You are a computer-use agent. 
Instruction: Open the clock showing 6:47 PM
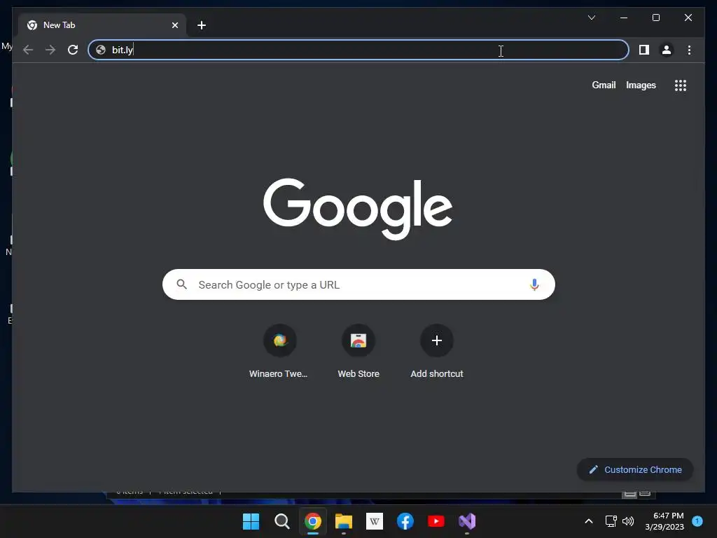coord(664,521)
